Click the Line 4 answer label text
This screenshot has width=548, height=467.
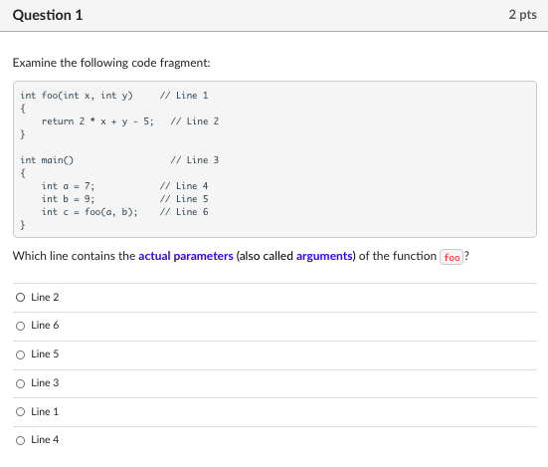click(x=45, y=440)
